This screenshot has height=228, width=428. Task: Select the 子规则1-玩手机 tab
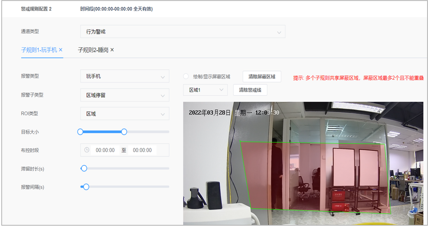39,50
